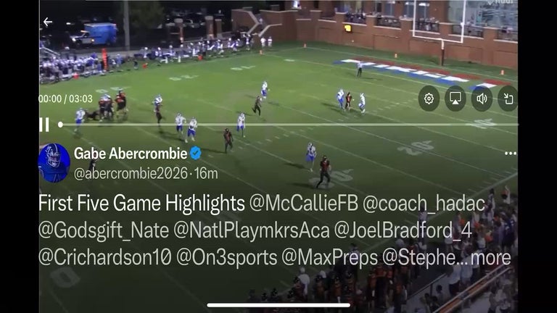Image resolution: width=557 pixels, height=313 pixels.
Task: Open the @McCallieFB mention
Action: (303, 204)
